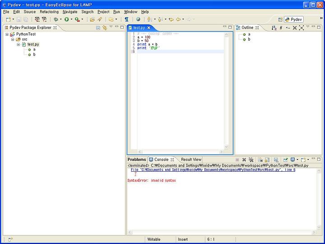Screen dimensions: 325x244
Task: Open the Source menu
Action: coord(30,12)
